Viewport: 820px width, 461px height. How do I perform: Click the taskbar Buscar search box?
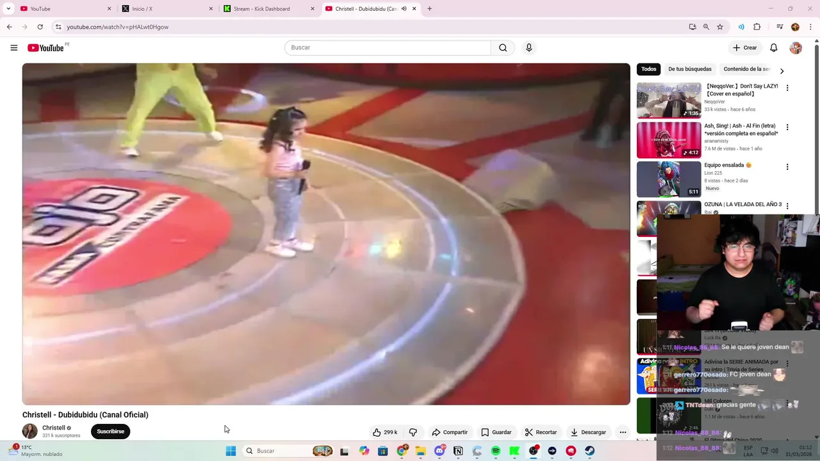click(289, 451)
